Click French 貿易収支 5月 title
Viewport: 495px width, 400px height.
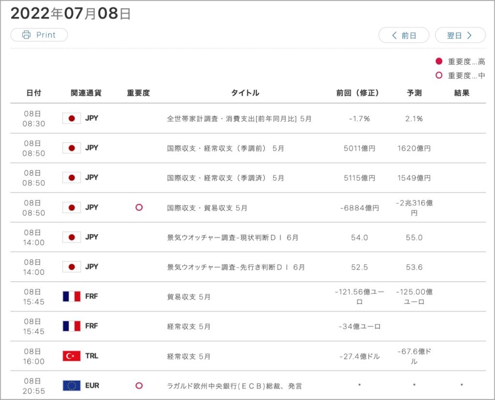189,297
